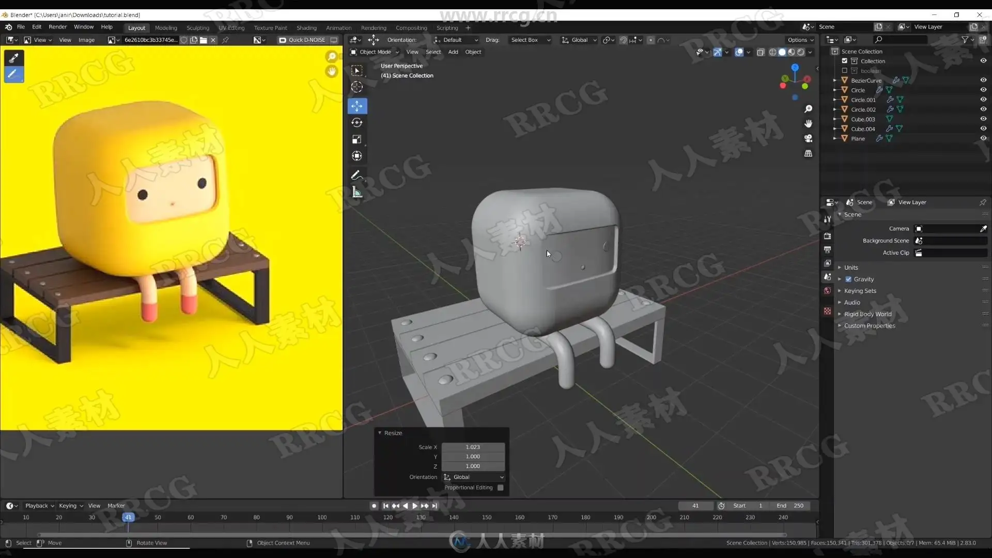Expand the Units panel
The image size is (992, 558).
850,268
